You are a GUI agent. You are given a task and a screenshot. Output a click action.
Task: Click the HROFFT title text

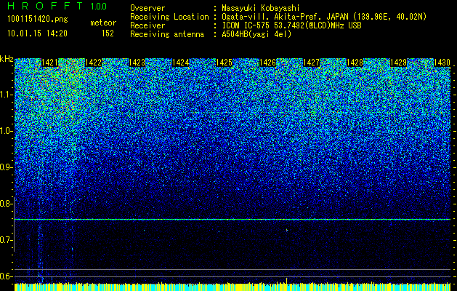tap(45, 6)
